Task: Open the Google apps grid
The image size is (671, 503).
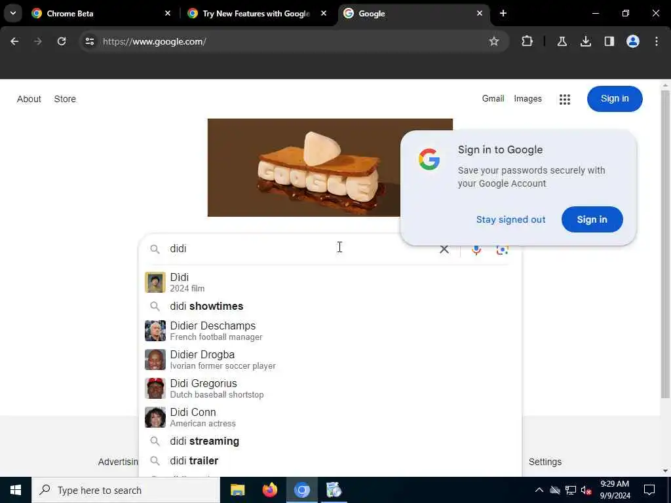Action: [x=564, y=100]
